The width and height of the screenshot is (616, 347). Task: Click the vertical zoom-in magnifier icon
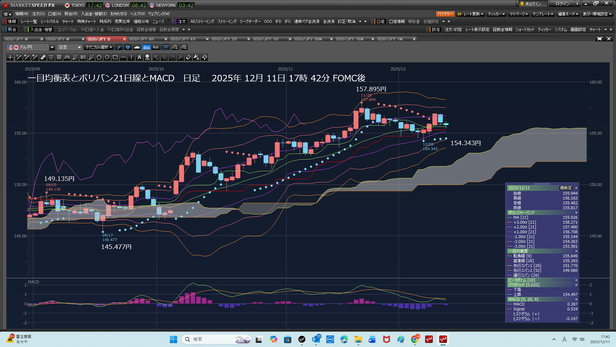point(183,47)
